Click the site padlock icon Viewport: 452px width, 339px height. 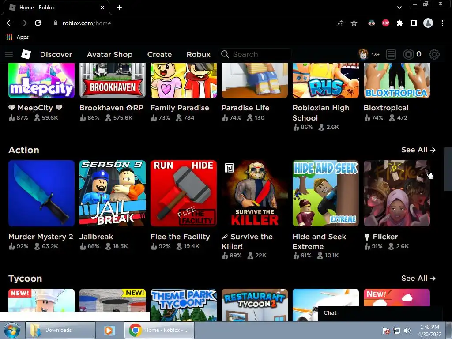56,23
